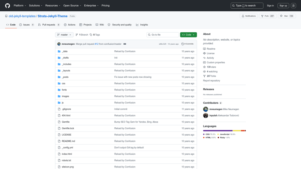Screen dimensions: 301x169
Task: Open the 404.html file
Action: pyautogui.click(x=66, y=116)
